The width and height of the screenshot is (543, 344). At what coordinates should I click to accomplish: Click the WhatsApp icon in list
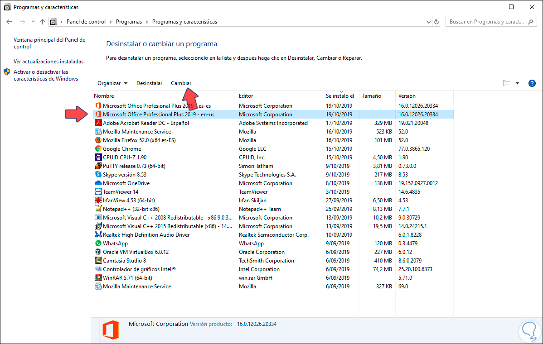point(98,244)
